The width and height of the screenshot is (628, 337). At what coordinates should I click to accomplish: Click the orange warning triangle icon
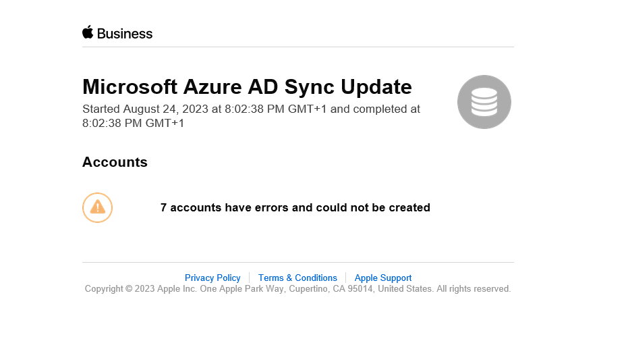coord(97,207)
